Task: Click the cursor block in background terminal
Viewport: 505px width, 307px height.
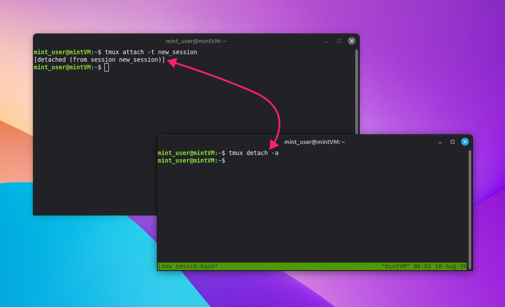Action: pos(107,68)
